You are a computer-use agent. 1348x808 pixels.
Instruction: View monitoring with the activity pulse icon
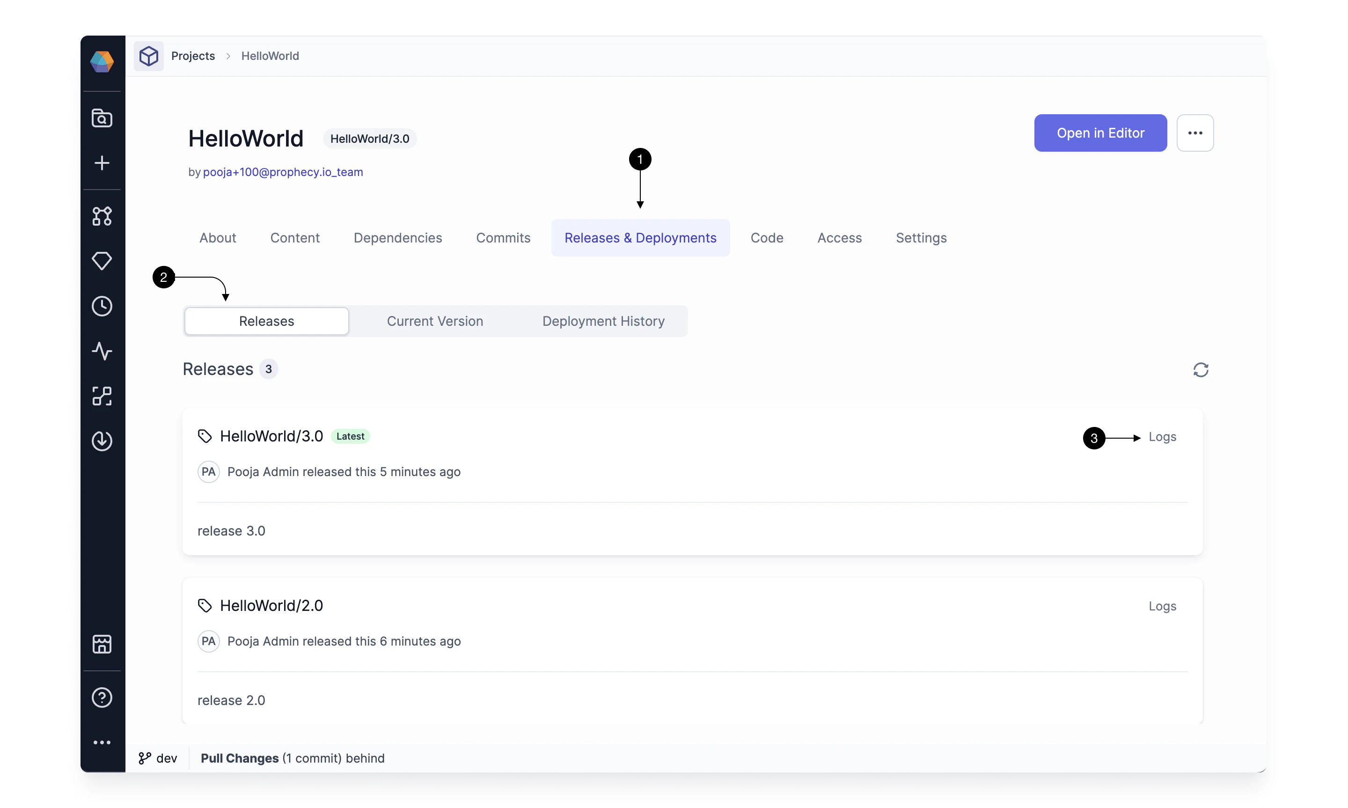[x=102, y=351]
